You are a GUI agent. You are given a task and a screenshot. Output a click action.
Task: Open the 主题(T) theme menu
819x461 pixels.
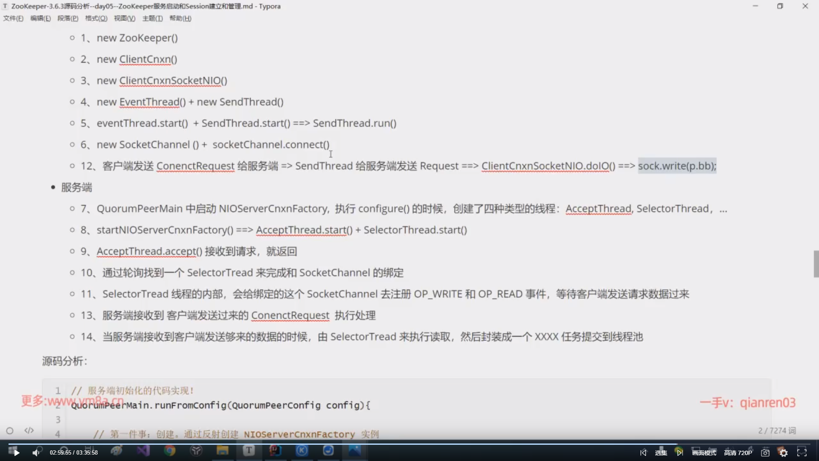click(152, 18)
